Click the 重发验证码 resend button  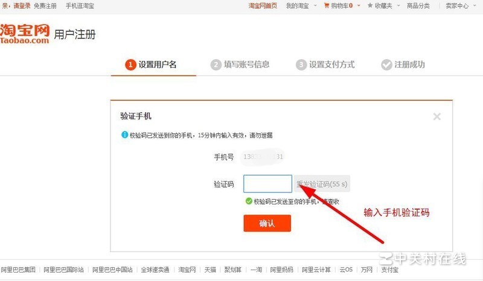pos(322,184)
